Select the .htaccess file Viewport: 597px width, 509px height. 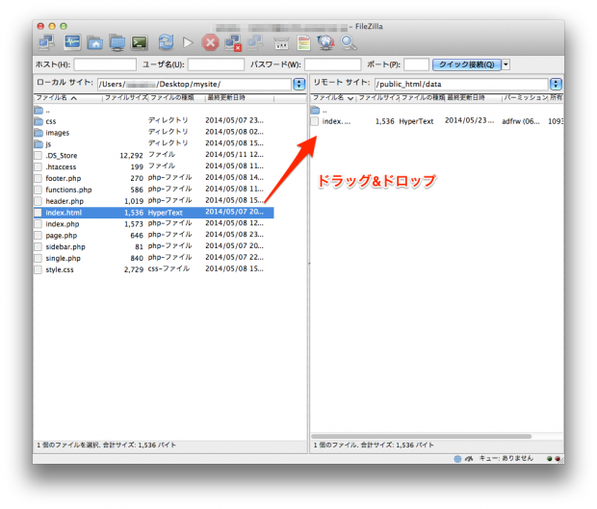(x=154, y=167)
